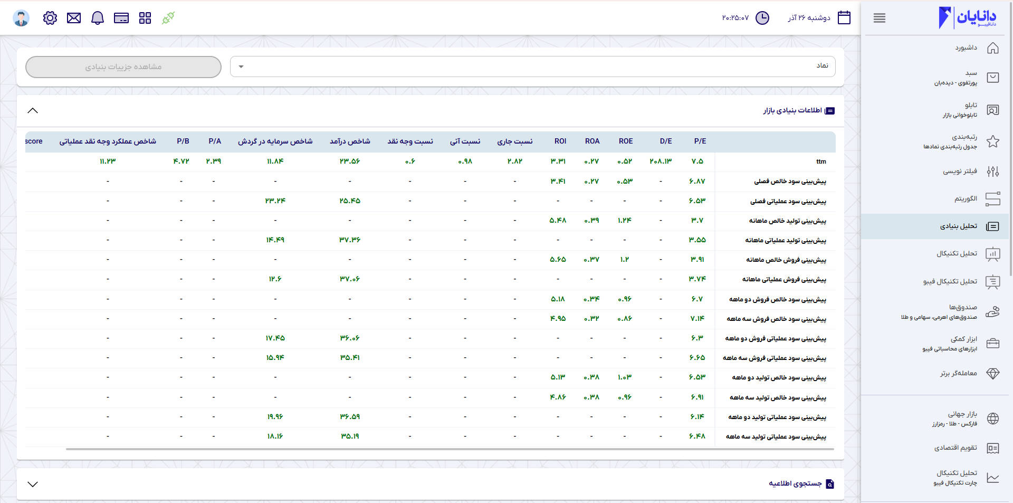Open the نماد symbol dropdown
1013x503 pixels.
point(532,67)
